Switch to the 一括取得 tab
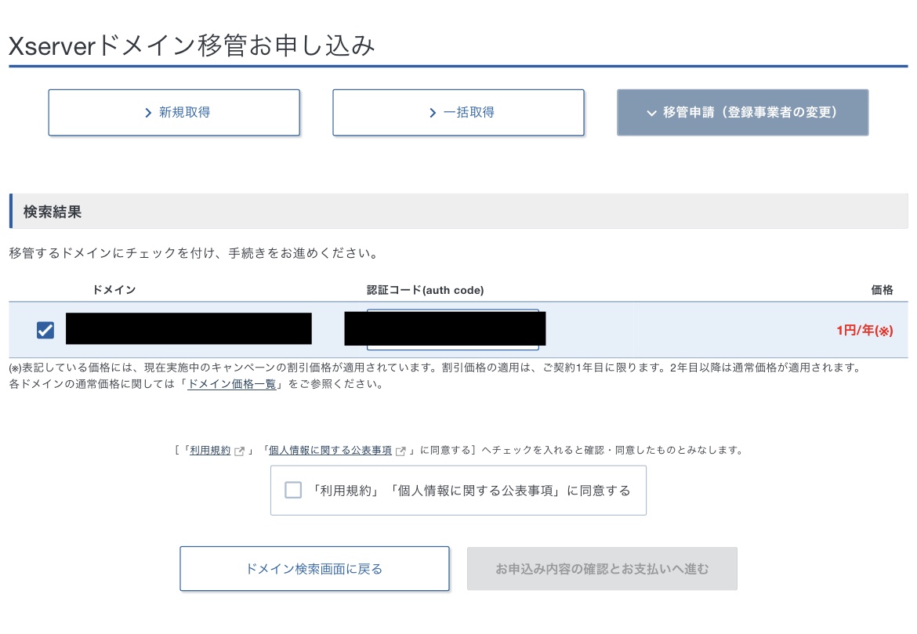917x634 pixels. click(x=458, y=113)
